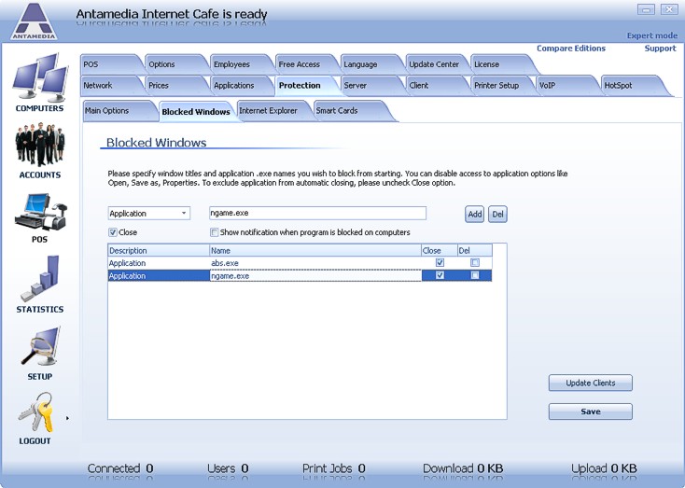Minimize the Antamedia window

[x=646, y=9]
